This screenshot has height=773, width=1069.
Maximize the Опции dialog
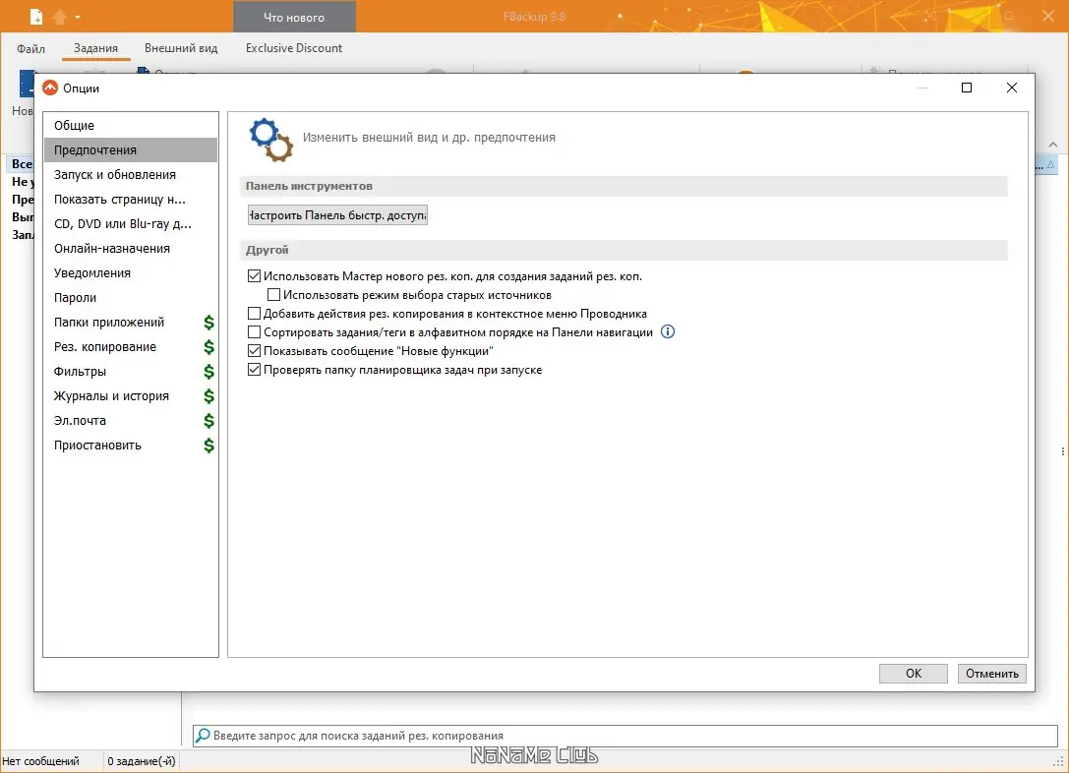click(967, 88)
